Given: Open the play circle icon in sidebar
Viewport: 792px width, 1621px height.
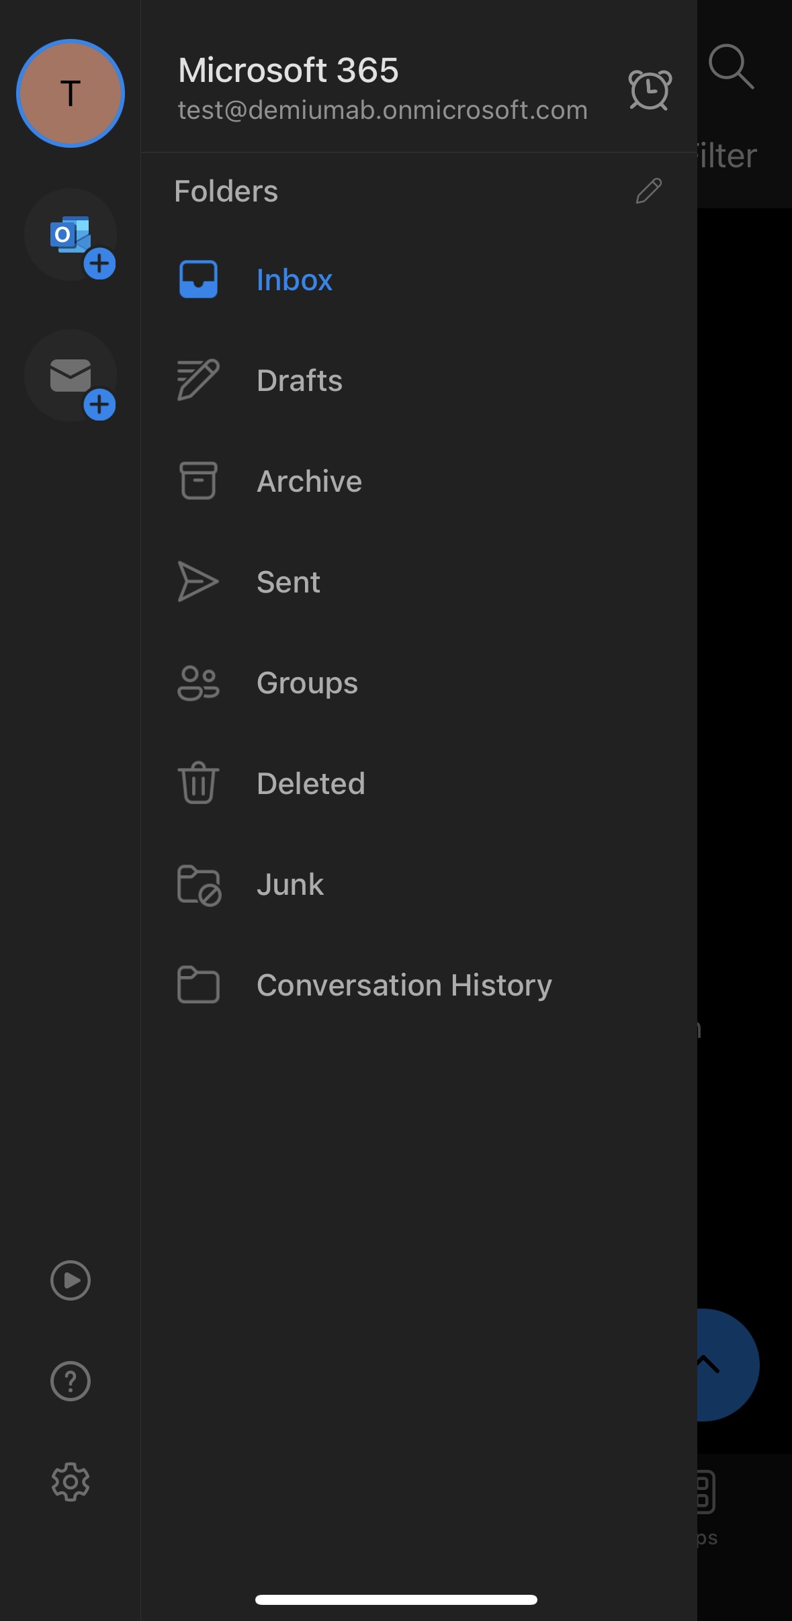Looking at the screenshot, I should tap(71, 1280).
